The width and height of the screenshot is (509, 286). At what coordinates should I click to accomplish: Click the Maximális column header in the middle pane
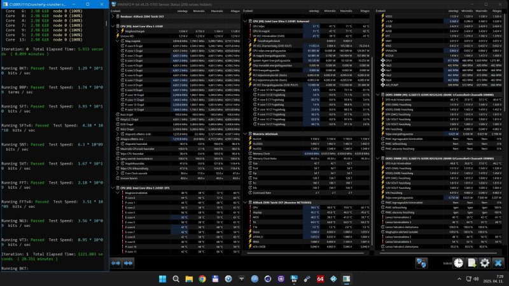coord(346,11)
